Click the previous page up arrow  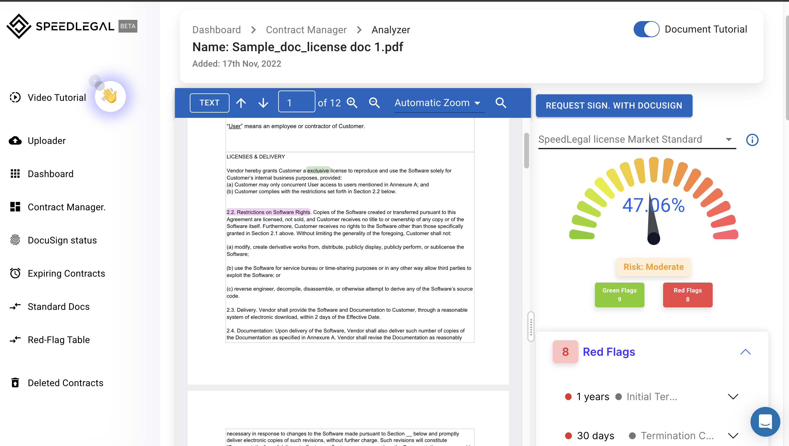[241, 103]
